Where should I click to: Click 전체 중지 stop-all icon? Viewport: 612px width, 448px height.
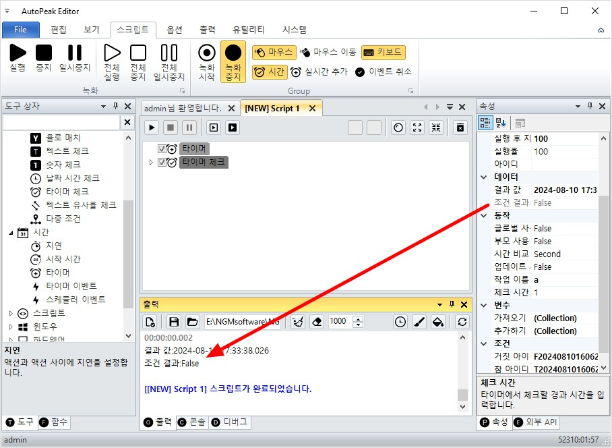(x=137, y=62)
